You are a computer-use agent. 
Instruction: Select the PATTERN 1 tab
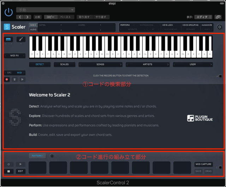(x=37, y=156)
